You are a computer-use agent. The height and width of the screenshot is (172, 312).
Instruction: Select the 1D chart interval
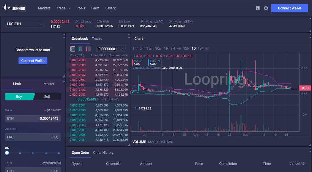click(194, 49)
